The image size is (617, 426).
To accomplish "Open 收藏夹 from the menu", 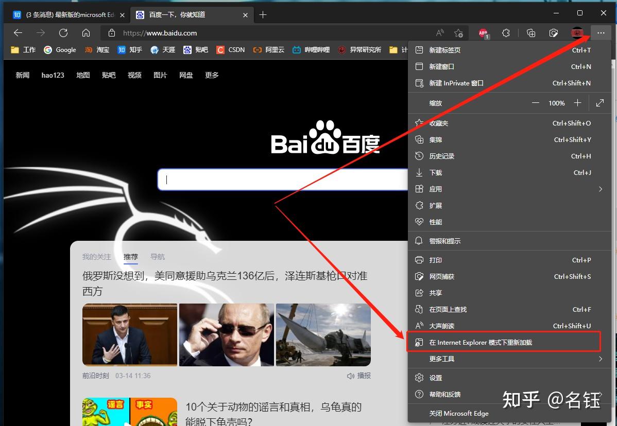I will click(509, 123).
